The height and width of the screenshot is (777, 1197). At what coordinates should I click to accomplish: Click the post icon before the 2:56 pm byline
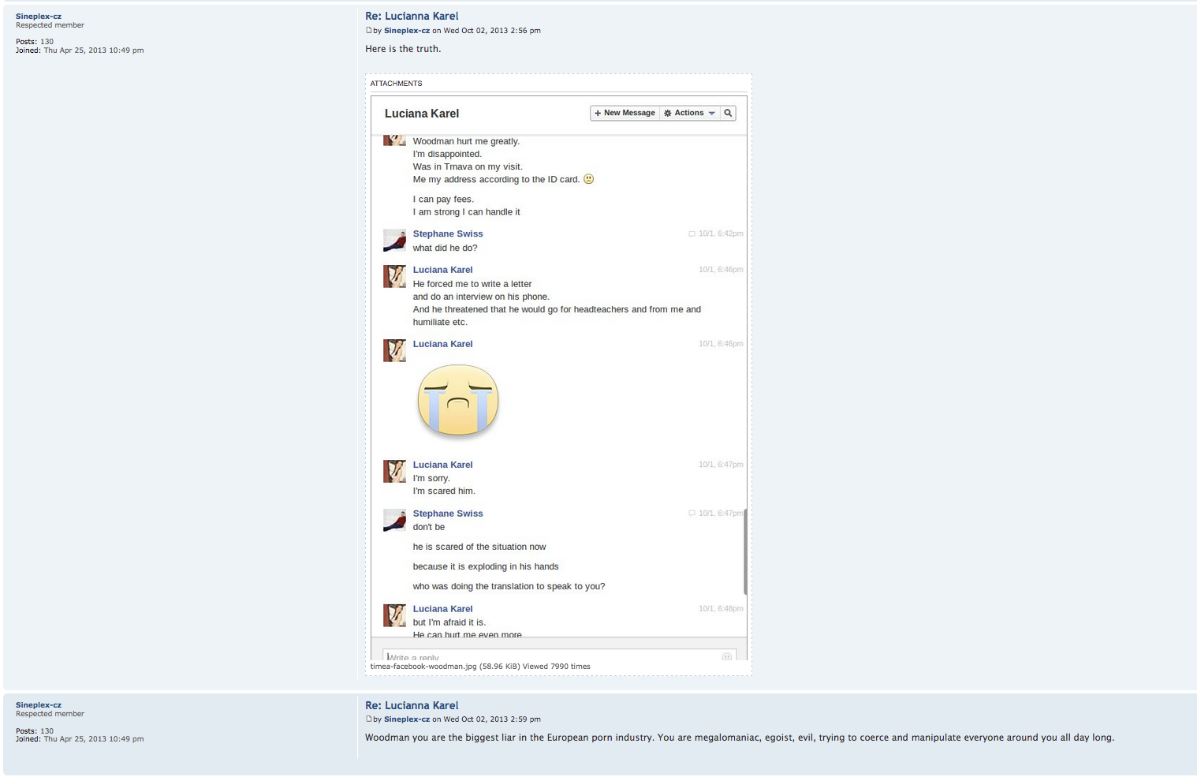pos(368,31)
